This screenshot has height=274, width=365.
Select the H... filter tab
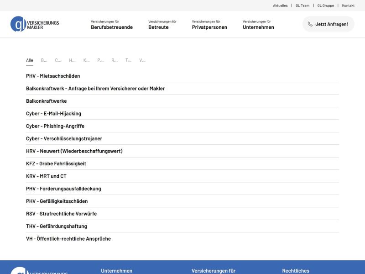pyautogui.click(x=72, y=60)
